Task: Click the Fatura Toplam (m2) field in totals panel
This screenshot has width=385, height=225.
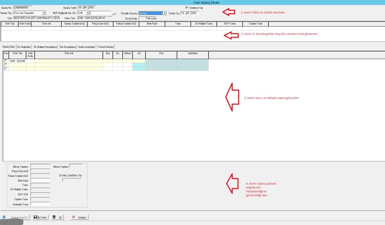Action: [40, 176]
